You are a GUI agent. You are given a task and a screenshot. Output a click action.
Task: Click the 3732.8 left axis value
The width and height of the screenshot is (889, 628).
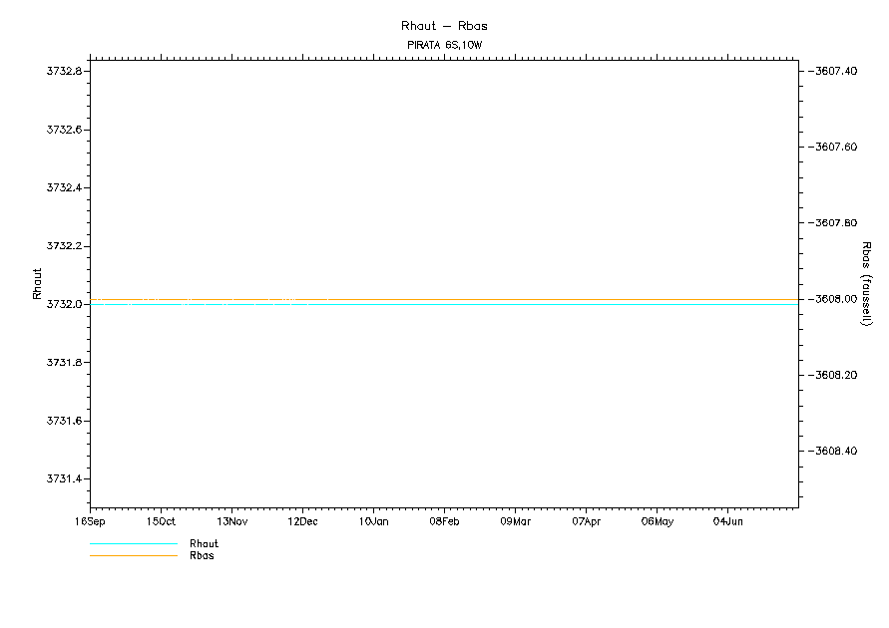point(64,72)
